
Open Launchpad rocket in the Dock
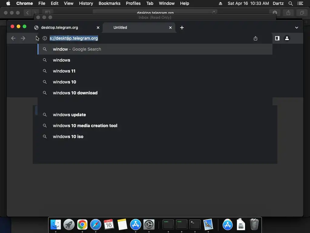(69, 225)
